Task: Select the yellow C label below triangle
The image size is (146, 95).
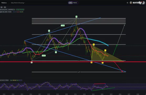Action: [102, 63]
